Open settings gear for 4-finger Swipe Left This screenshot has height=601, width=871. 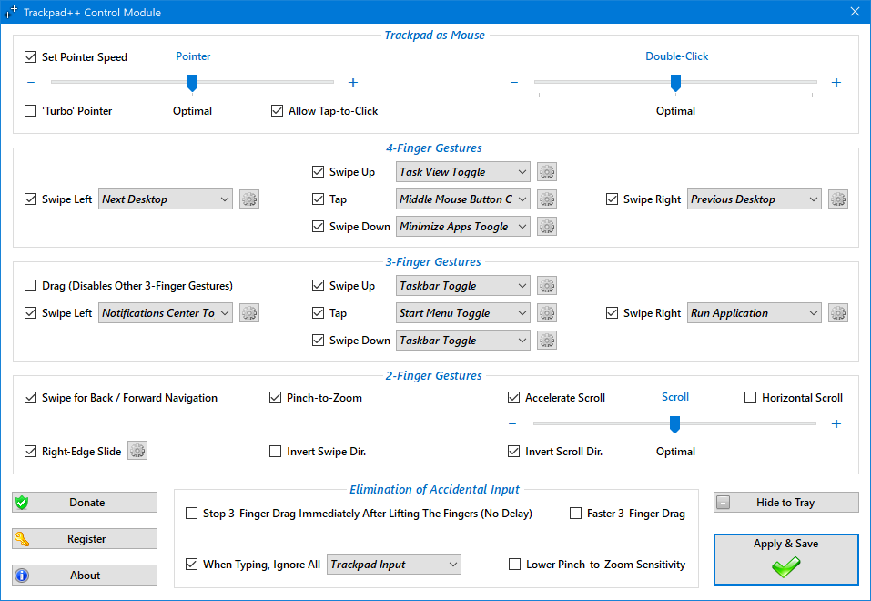tap(249, 199)
